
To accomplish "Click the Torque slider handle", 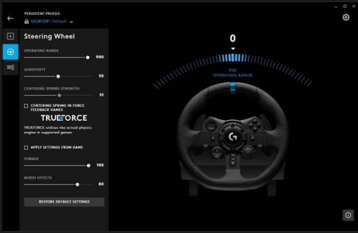I will point(89,166).
